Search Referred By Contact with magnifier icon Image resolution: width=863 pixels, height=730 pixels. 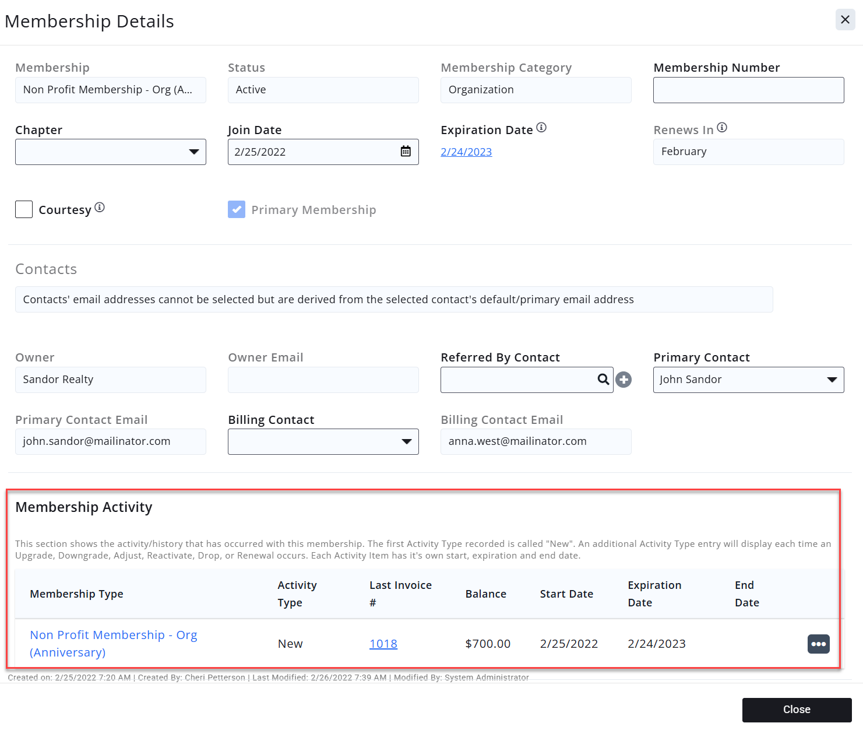coord(604,380)
